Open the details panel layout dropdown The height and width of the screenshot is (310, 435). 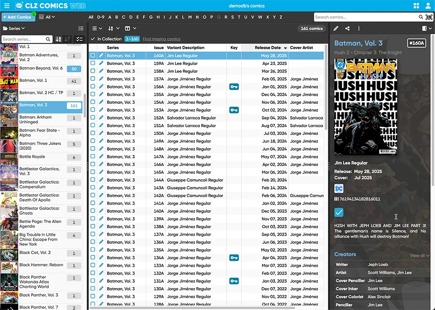pyautogui.click(x=427, y=28)
